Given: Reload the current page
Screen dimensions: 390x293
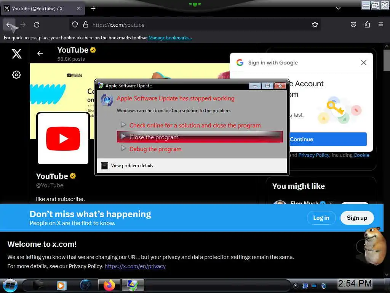Looking at the screenshot, I should pyautogui.click(x=37, y=25).
